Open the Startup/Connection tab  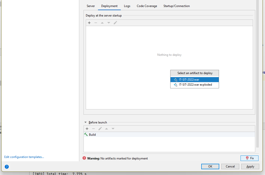[176, 6]
